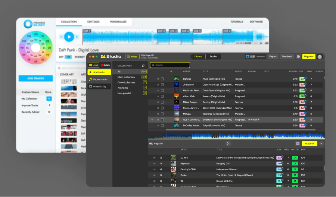Tick the checkbox for Storm 2022 track

click(x=162, y=108)
